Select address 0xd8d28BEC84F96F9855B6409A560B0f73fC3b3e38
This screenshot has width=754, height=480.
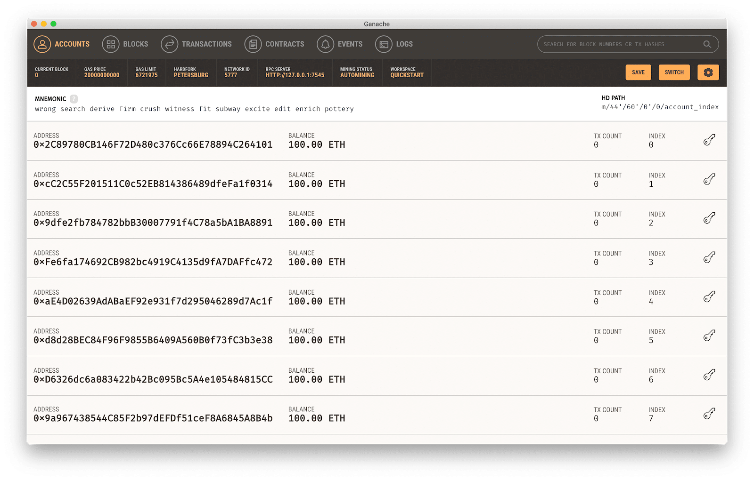[x=153, y=340]
